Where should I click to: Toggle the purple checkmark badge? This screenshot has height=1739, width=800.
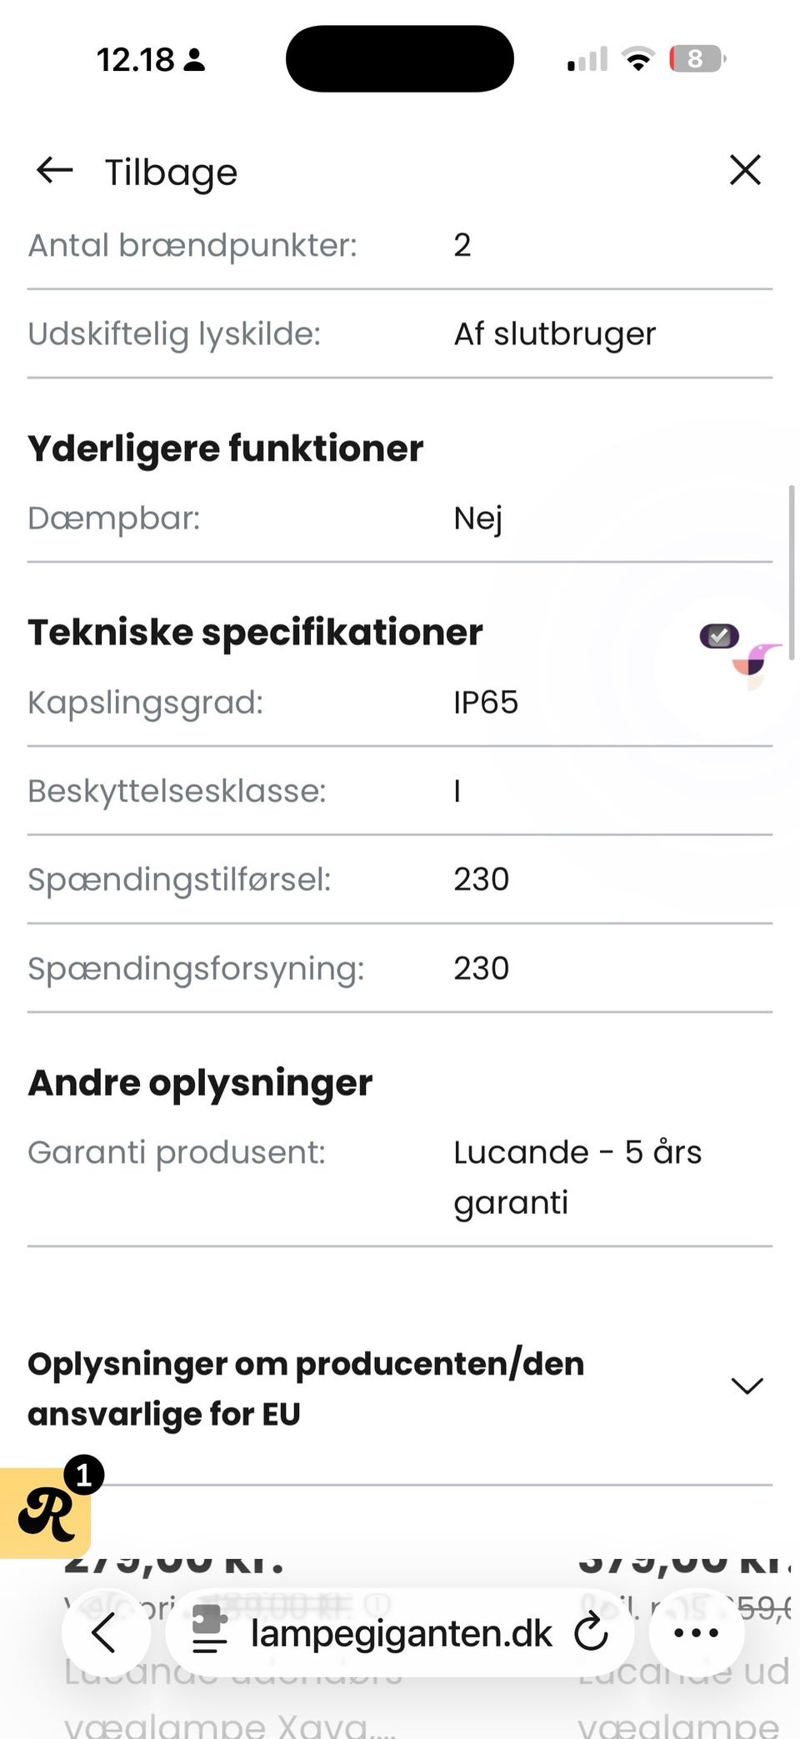click(719, 636)
